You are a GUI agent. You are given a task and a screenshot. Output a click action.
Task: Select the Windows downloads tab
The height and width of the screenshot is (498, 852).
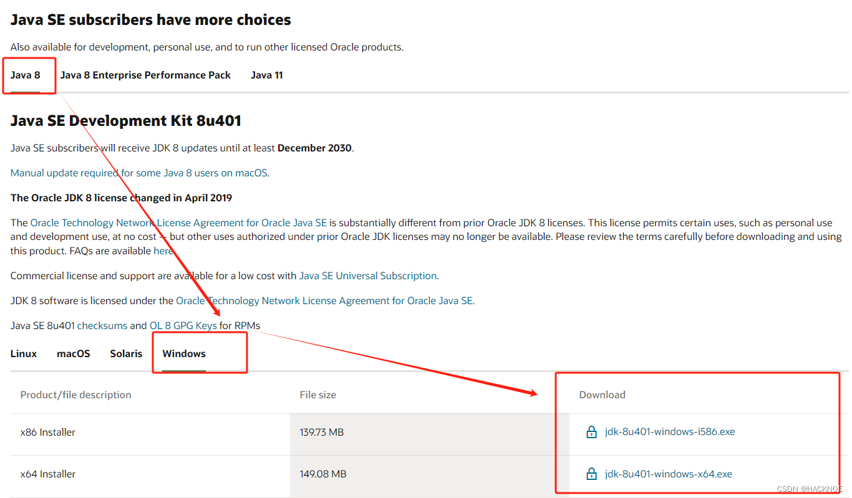click(184, 353)
